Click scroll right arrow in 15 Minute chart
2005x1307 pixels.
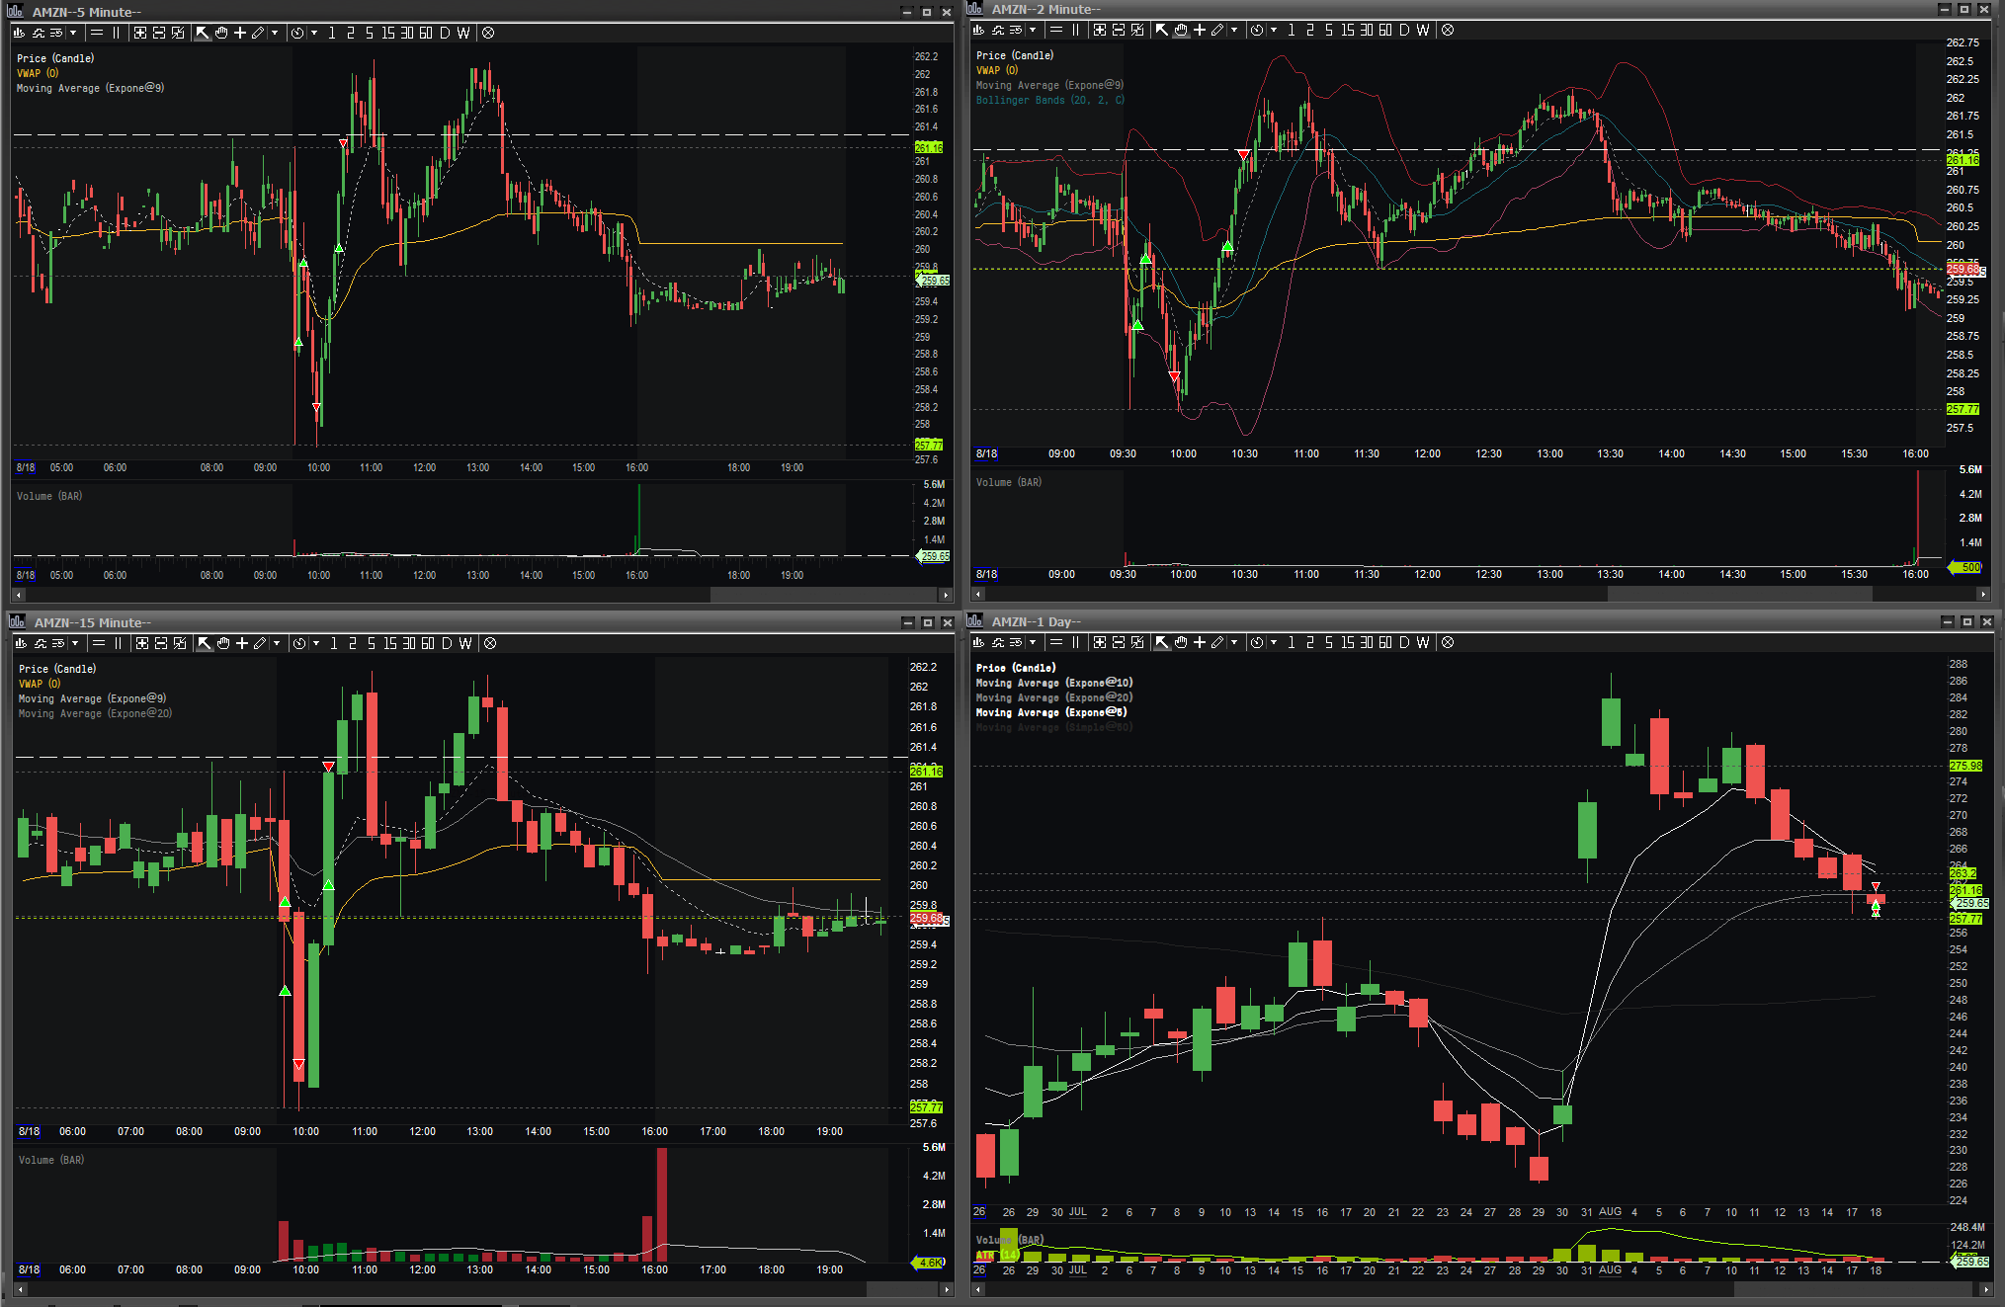coord(947,1289)
